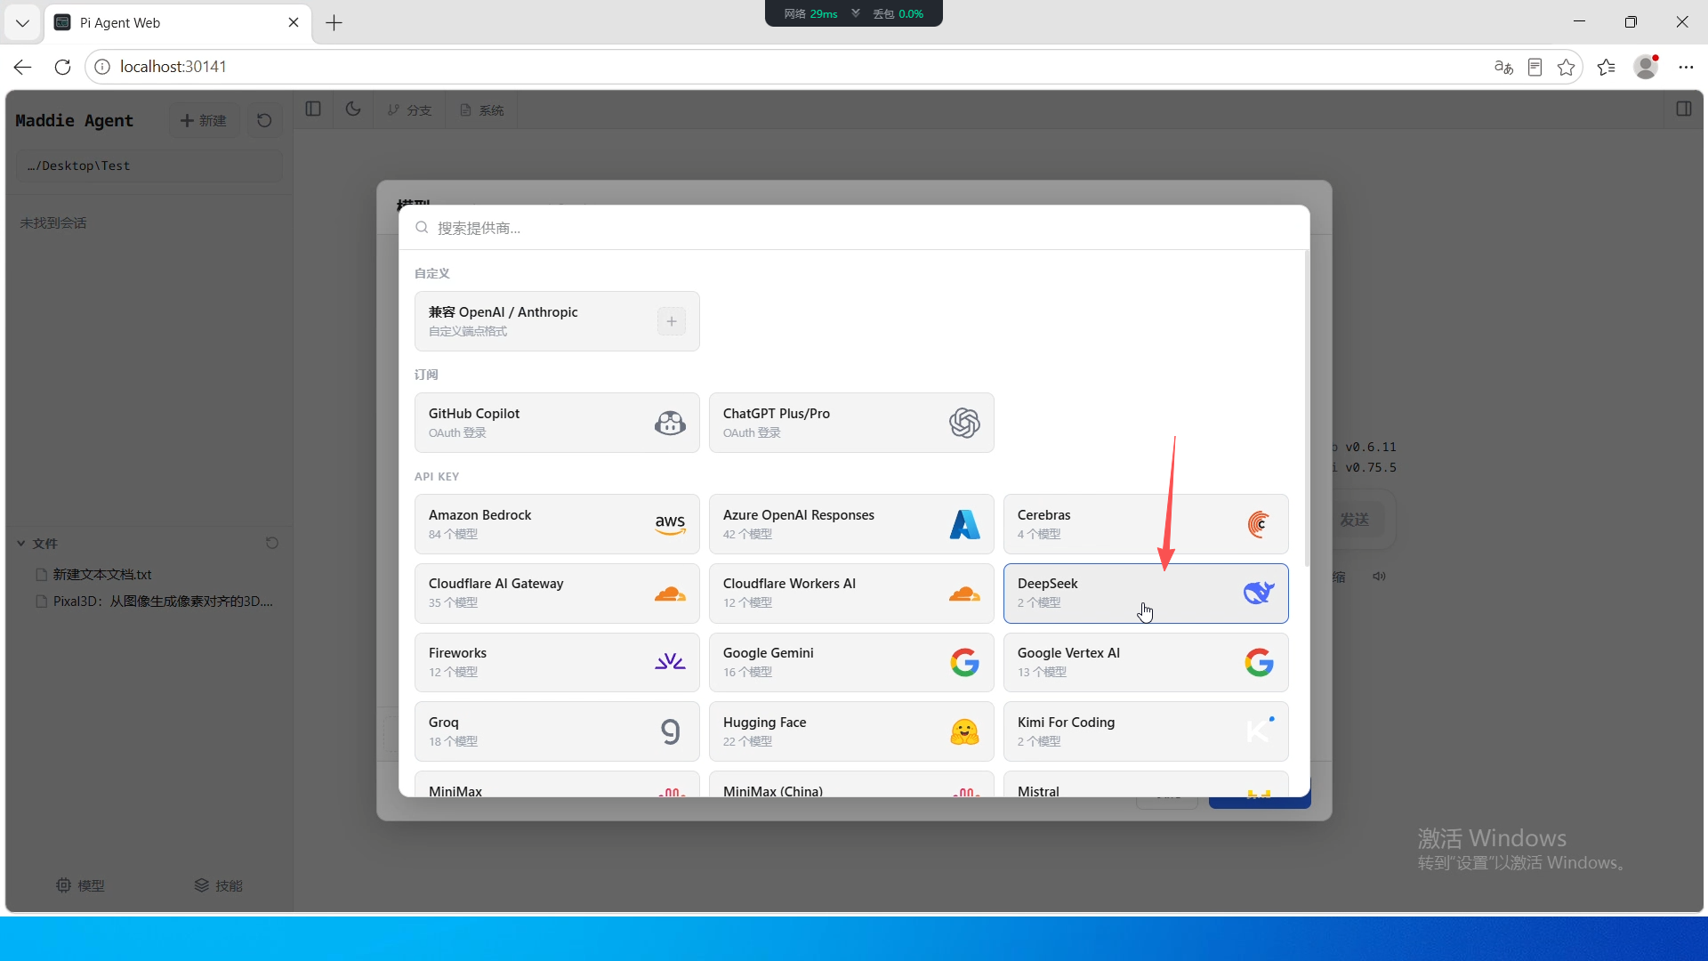Click the 新建 new session button
Viewport: 1708px width, 961px height.
[204, 120]
